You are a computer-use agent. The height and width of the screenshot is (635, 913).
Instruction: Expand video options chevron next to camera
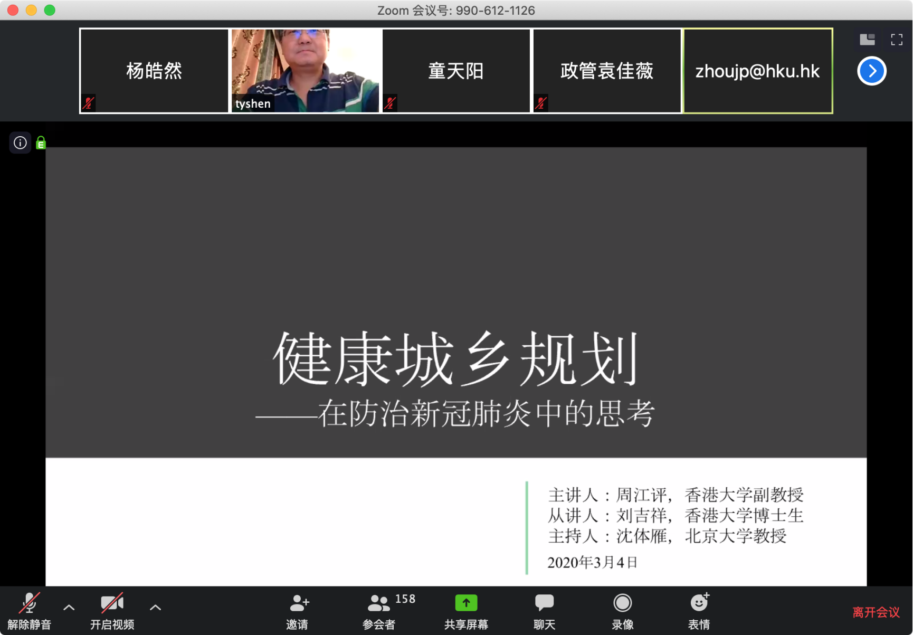tap(155, 608)
